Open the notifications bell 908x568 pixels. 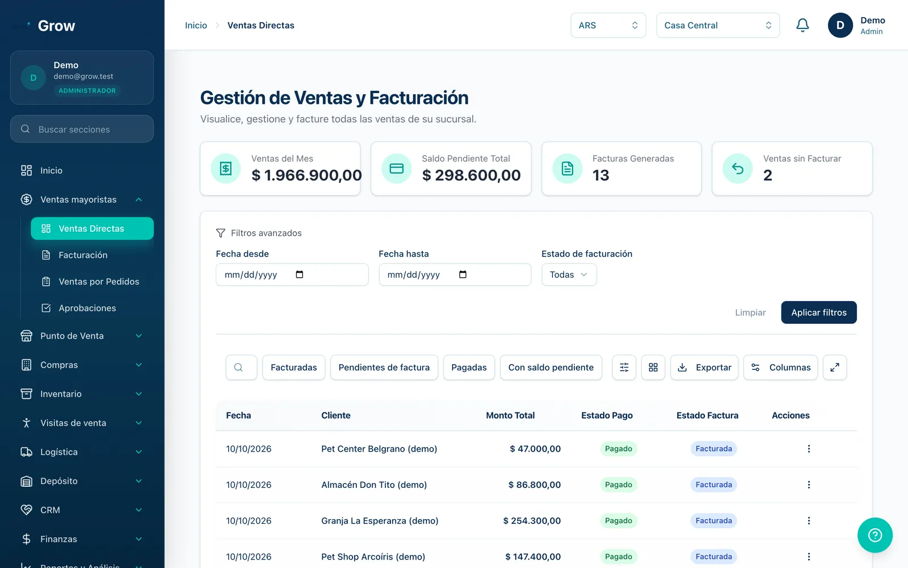pos(802,25)
